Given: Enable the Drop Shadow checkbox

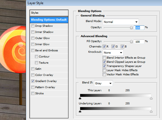Looking at the screenshot, I should click(x=33, y=26).
